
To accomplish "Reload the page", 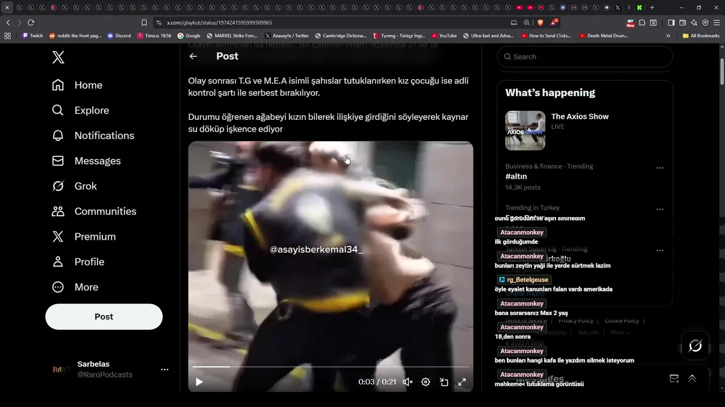I will pyautogui.click(x=31, y=23).
